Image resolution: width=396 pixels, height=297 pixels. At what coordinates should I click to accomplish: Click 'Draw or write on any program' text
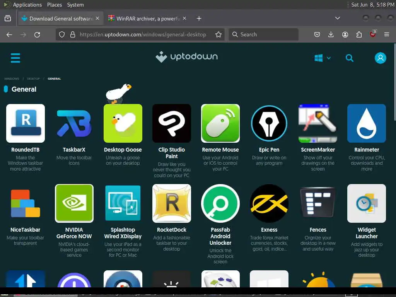269,160
